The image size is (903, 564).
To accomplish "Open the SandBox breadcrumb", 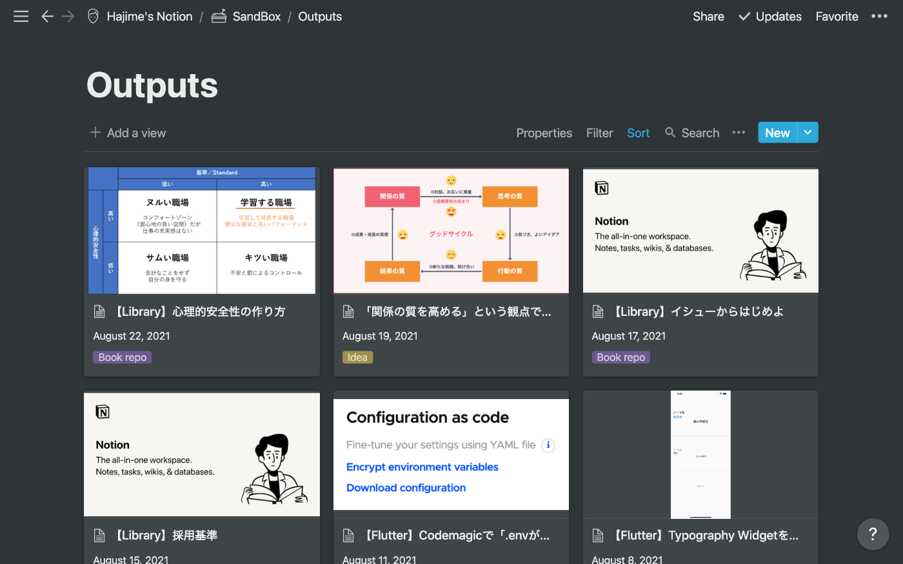I will (x=257, y=17).
